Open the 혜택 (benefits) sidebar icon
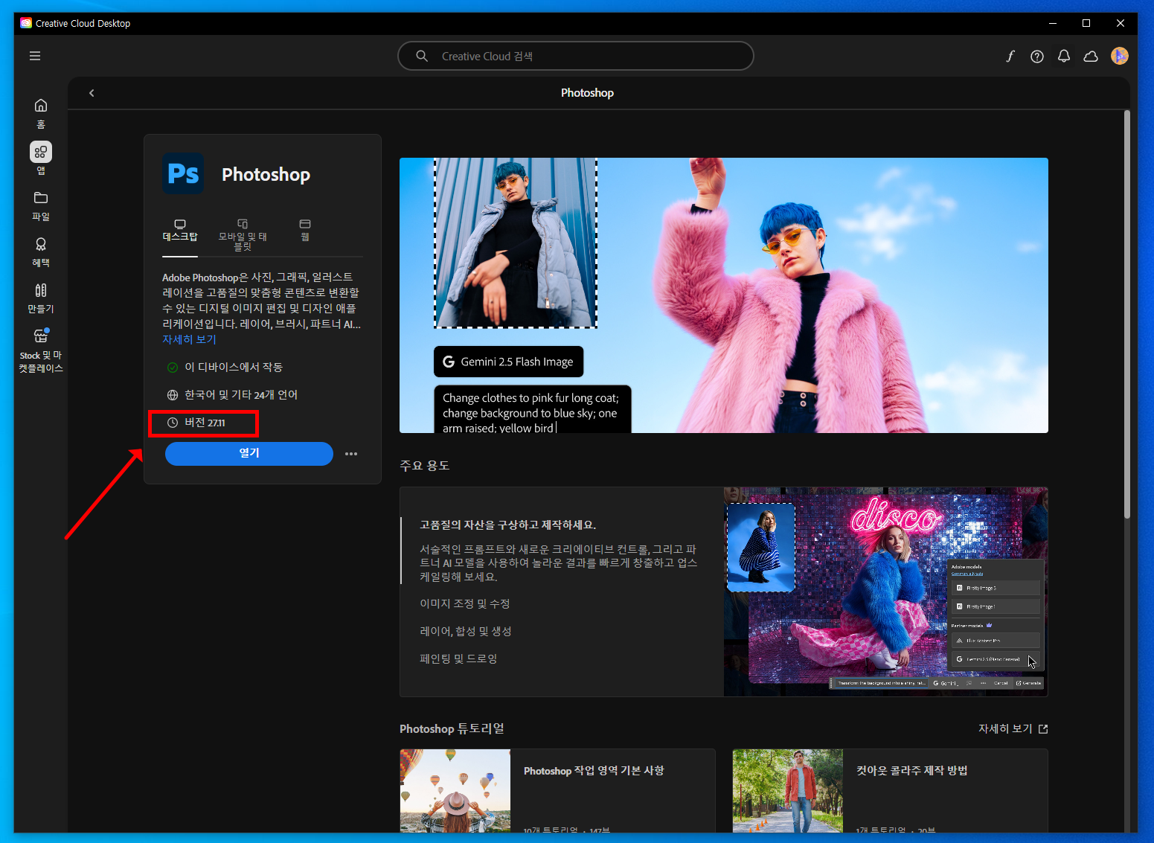The image size is (1154, 843). (x=41, y=251)
